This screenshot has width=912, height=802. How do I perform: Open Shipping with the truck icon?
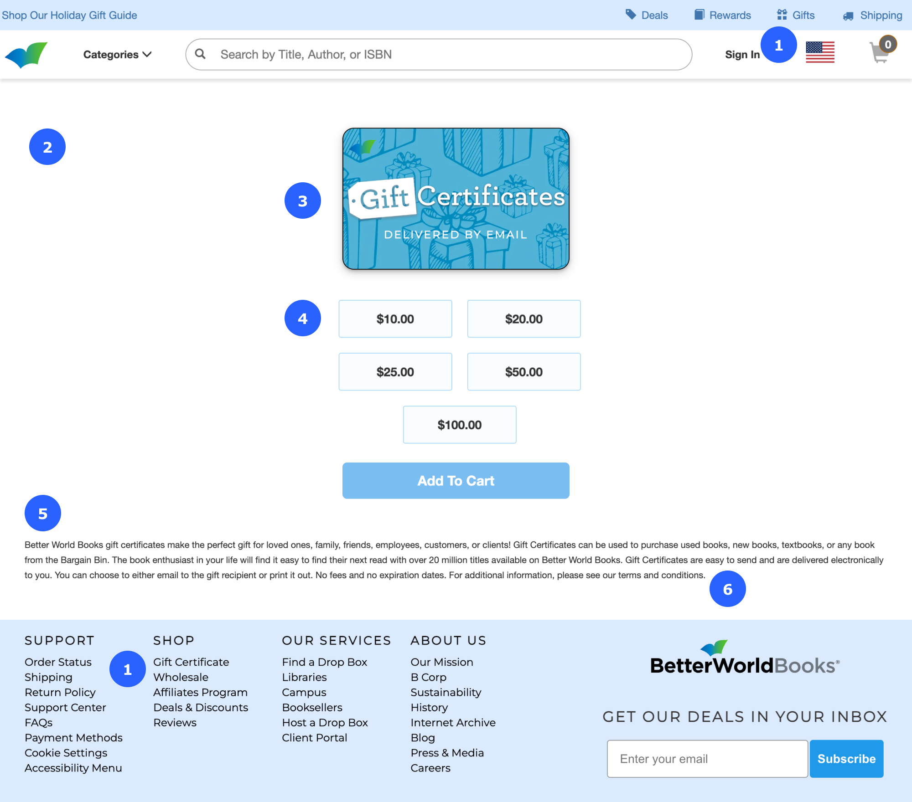(x=872, y=15)
